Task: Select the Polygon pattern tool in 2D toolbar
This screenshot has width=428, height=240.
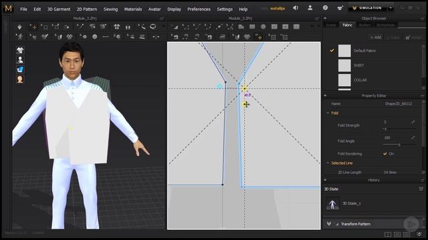Action: 241,27
